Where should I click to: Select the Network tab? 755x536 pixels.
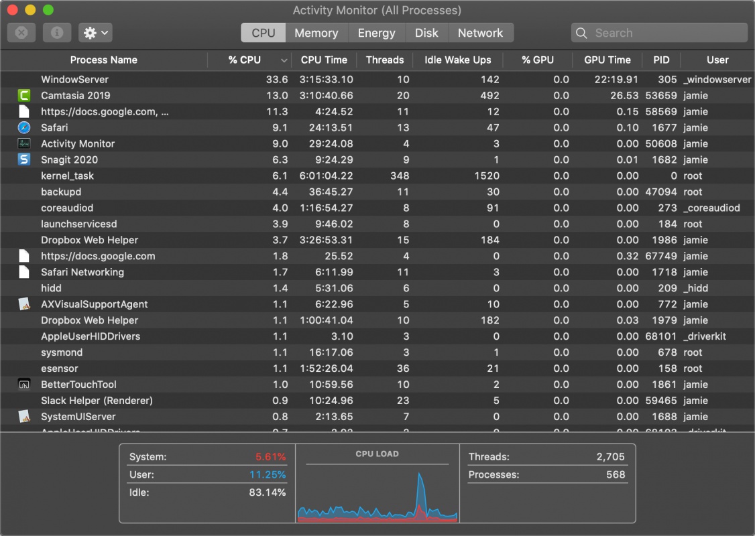tap(480, 33)
